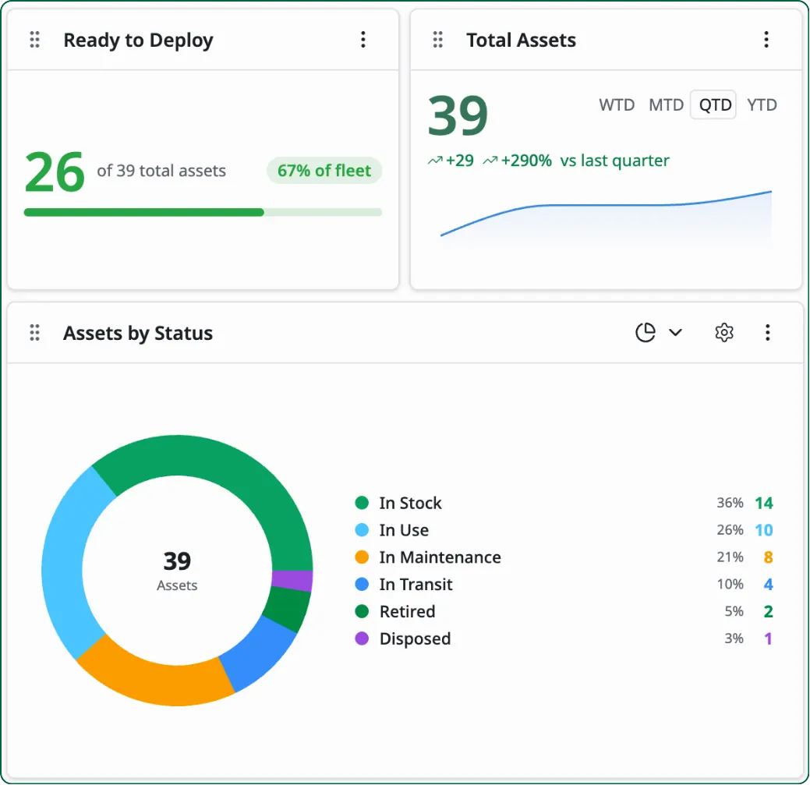The width and height of the screenshot is (810, 785).
Task: Grab the Assets by Status drag handle
Action: point(34,333)
